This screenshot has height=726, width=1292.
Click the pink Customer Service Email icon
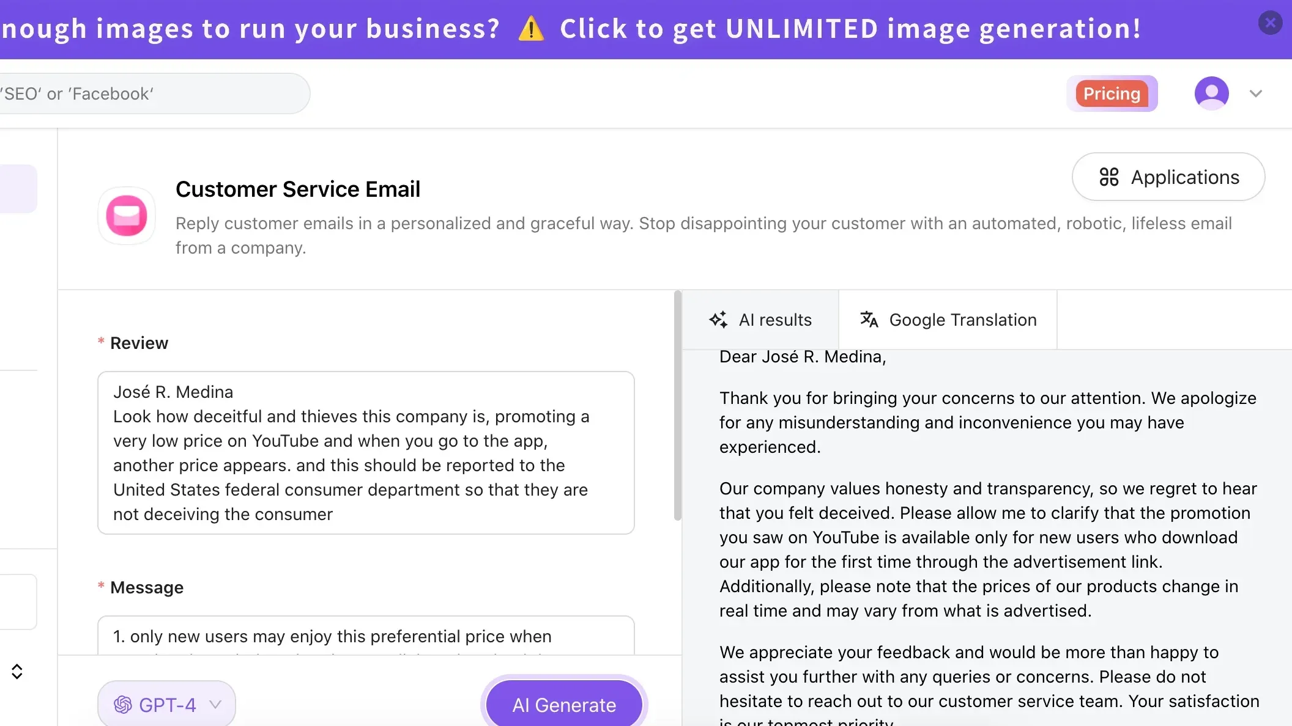pyautogui.click(x=127, y=216)
